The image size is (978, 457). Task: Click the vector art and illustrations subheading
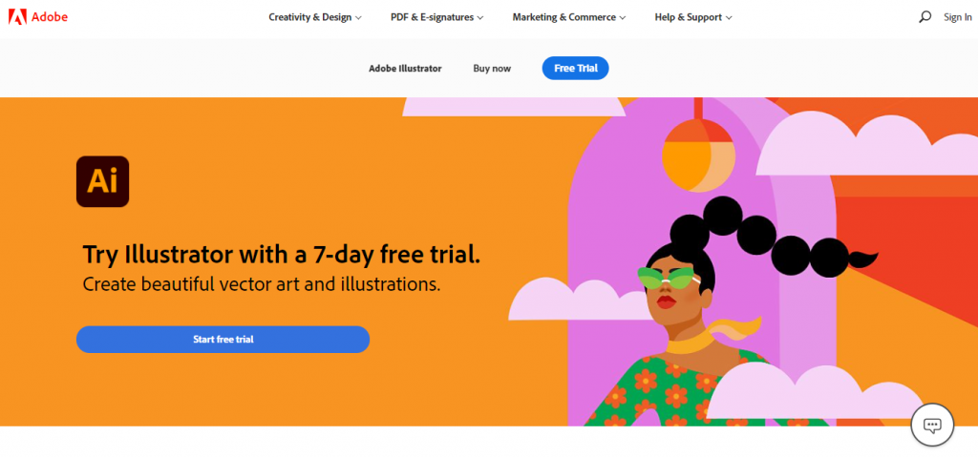coord(262,284)
